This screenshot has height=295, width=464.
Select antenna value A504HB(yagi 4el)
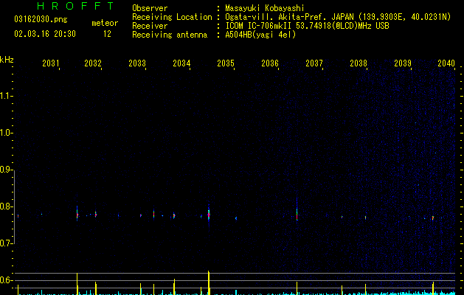(x=260, y=35)
